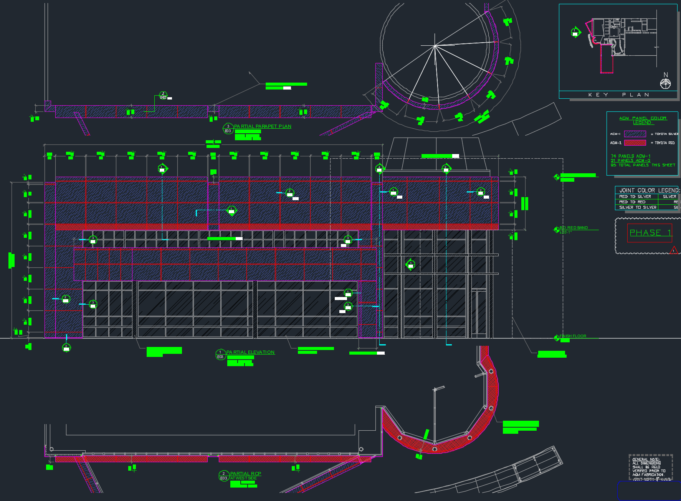Viewport: 681px width, 501px height.
Task: Select the 95 TOTAL PANELS THIS SHEET text
Action: [643, 165]
